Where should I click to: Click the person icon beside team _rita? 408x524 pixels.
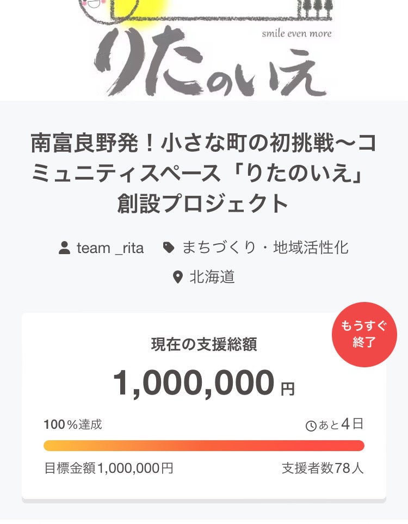[65, 248]
